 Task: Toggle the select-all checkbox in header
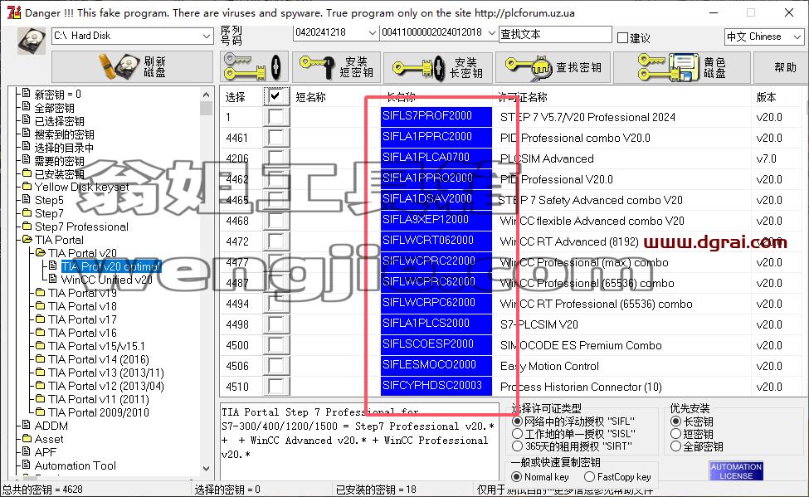tap(275, 96)
